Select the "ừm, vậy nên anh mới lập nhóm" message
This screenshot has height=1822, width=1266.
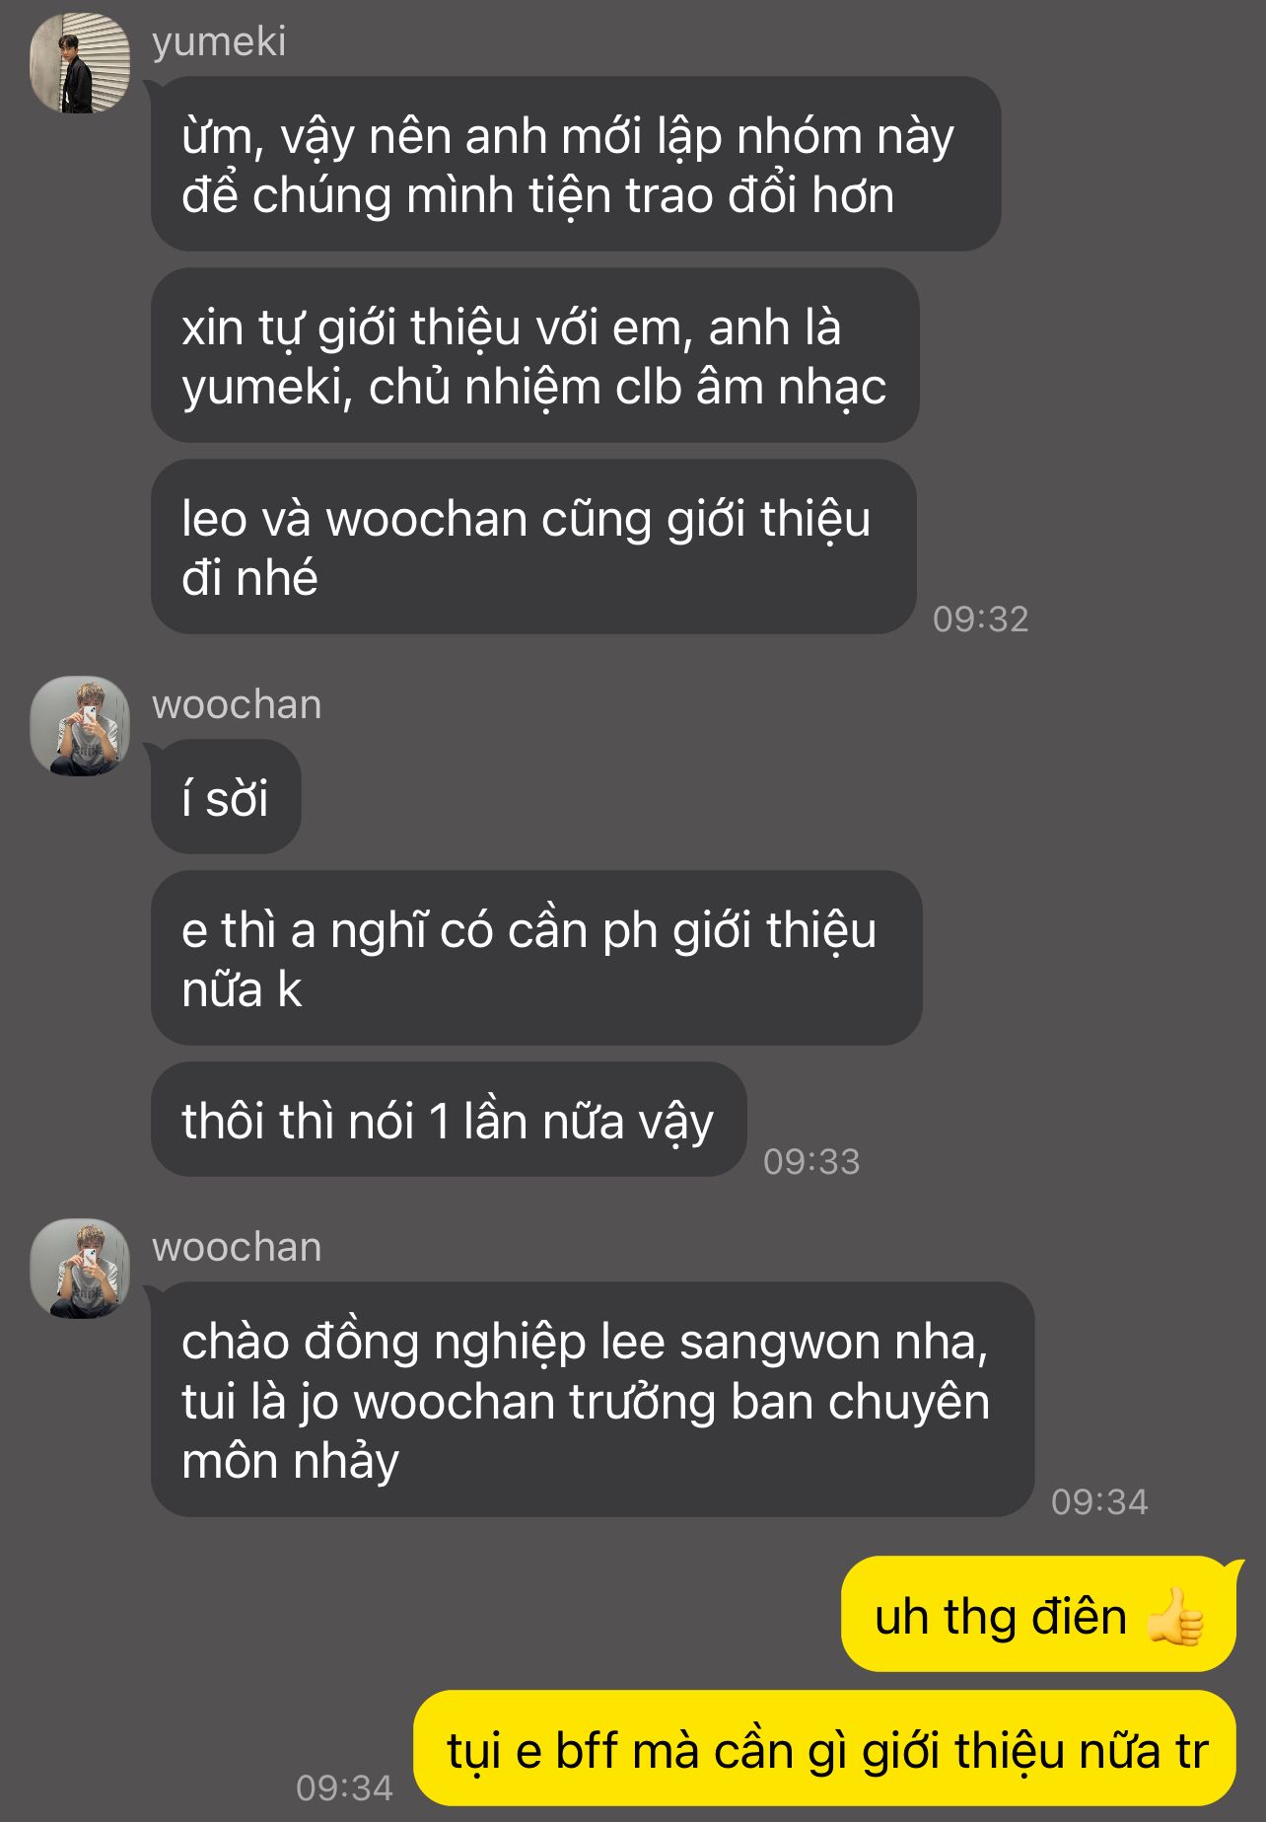(576, 164)
